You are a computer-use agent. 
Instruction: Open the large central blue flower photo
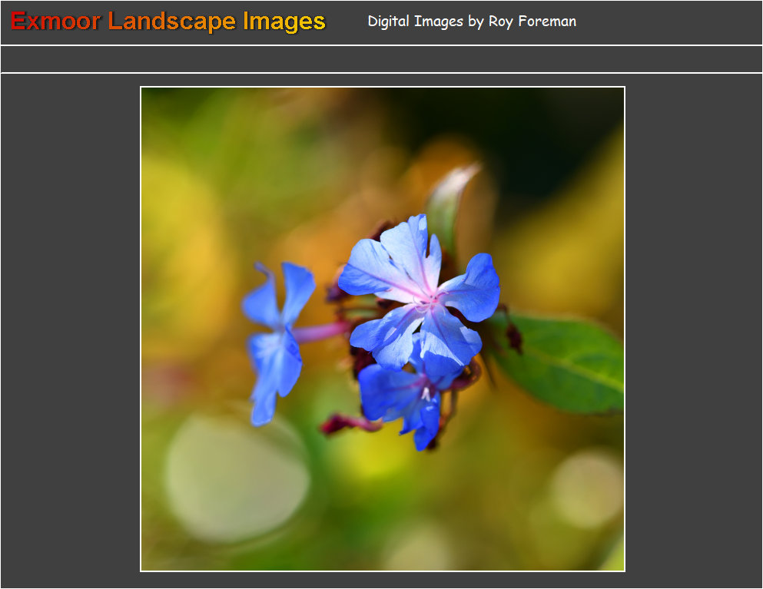pos(382,329)
